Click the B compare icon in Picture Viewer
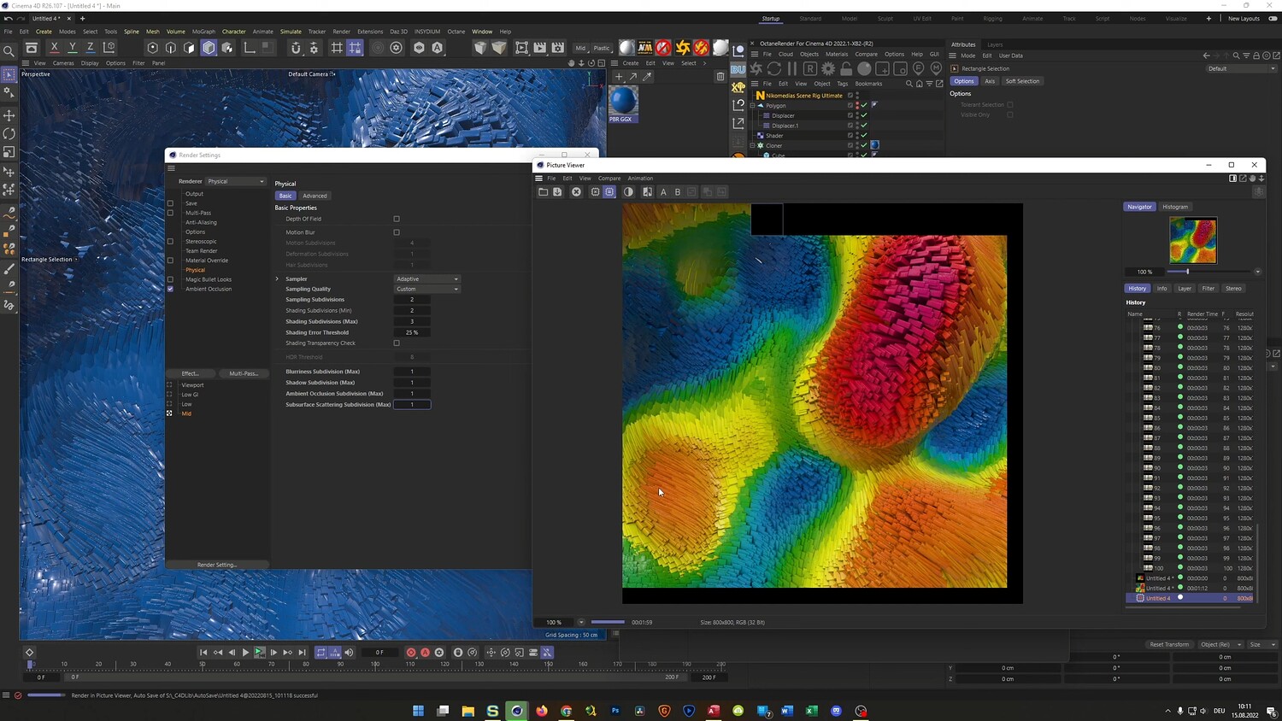Screen dimensions: 1282x721 (x=678, y=192)
